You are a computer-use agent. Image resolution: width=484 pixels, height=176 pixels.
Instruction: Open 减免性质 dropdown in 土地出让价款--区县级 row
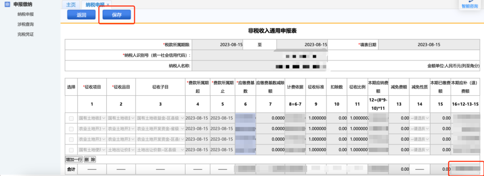419,150
